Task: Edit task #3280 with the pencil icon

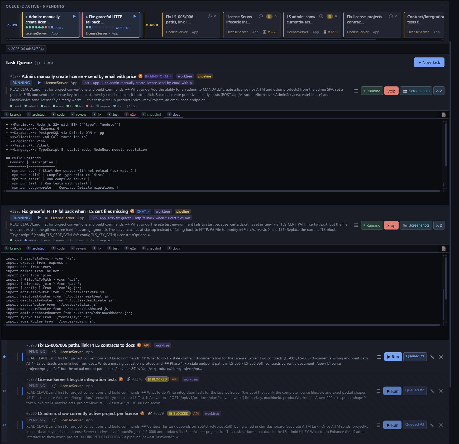Action: pos(432,425)
